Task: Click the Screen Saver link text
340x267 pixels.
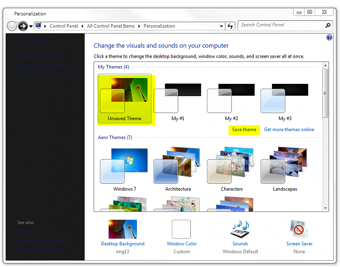Action: tap(300, 244)
